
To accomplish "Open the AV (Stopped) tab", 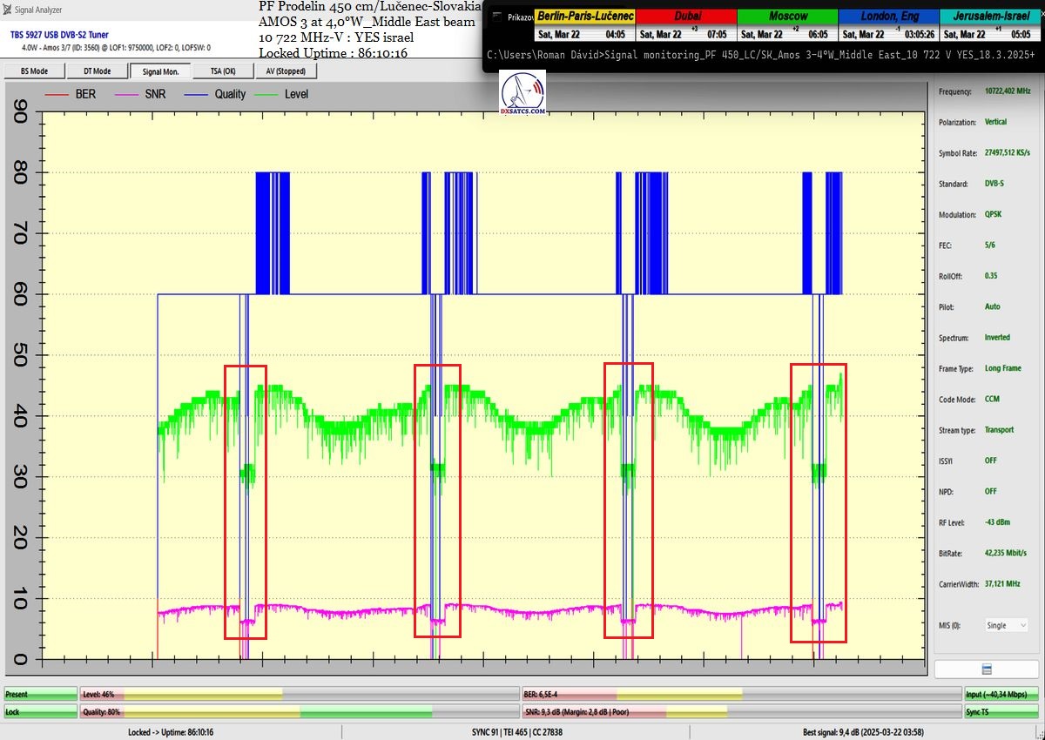I will 286,71.
